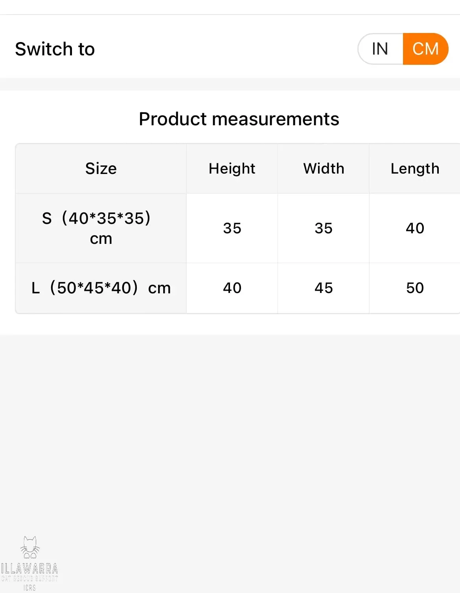Click the Cat Rescue Support tagline text

29,578
